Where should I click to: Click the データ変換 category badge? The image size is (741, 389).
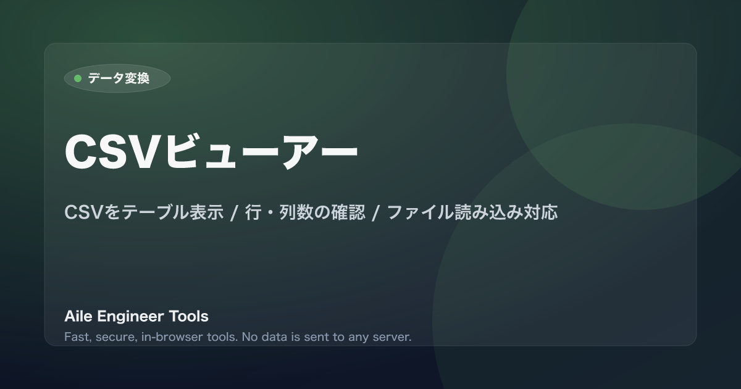pos(117,78)
